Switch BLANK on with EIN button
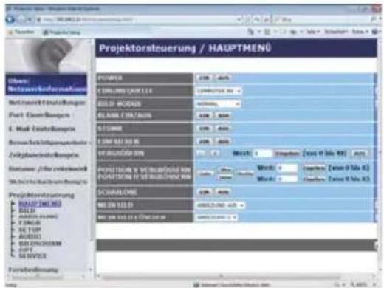 (204, 115)
